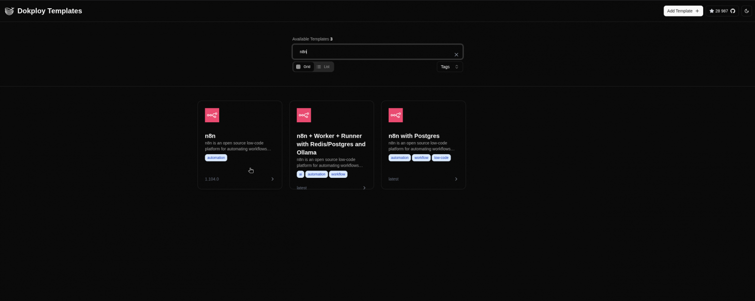This screenshot has width=755, height=301.
Task: Click the automation tag on n8n card
Action: (216, 158)
